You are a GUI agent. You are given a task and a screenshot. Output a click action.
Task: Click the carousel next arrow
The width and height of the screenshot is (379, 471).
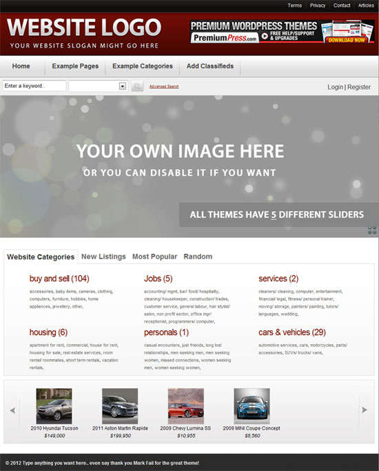[365, 410]
